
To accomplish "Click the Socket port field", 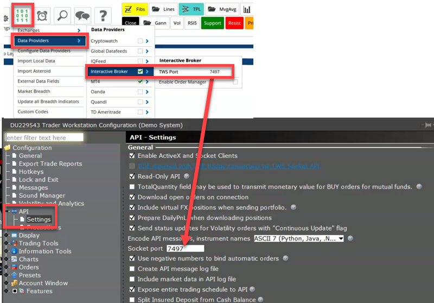I will [185, 249].
